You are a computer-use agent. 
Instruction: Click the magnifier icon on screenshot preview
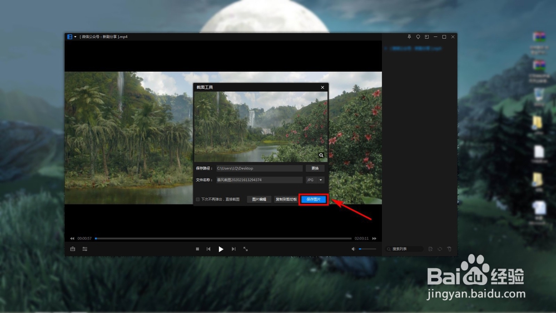coord(321,155)
